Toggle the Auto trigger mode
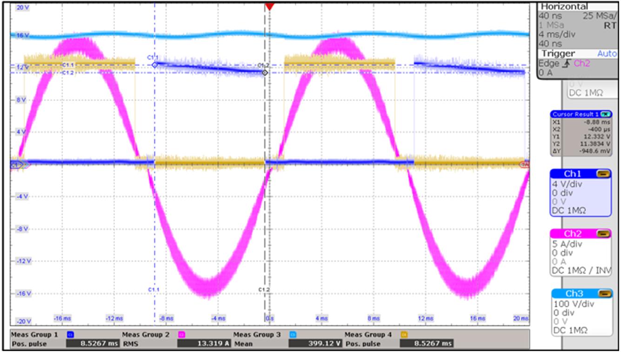This screenshot has height=352, width=621. (x=607, y=54)
